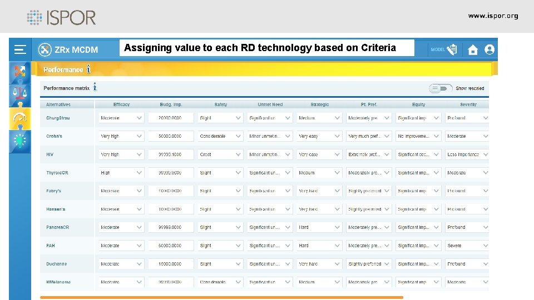Click the ZRx MCDM logo icon
534x300 pixels.
[44, 49]
